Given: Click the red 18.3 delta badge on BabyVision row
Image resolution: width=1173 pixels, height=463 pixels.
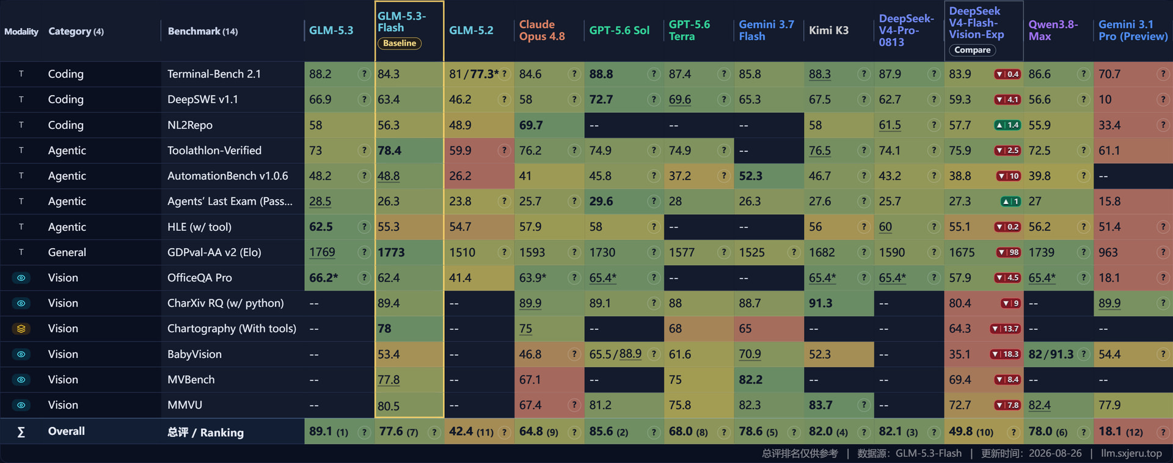Looking at the screenshot, I should (1006, 354).
